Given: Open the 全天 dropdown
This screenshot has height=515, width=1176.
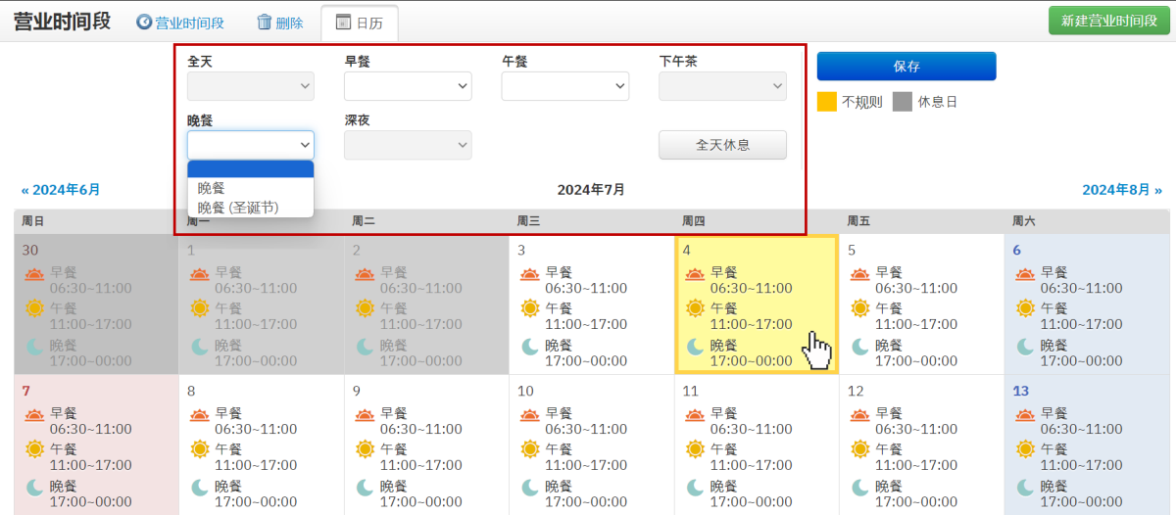Looking at the screenshot, I should tap(251, 86).
